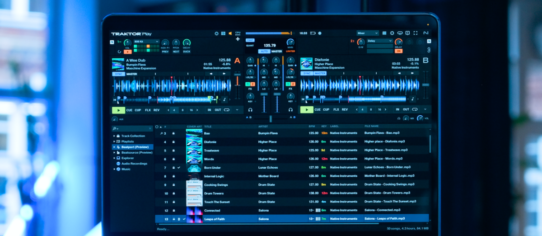
Task: Click the headphones cue icon for channel A
Action: click(x=250, y=109)
